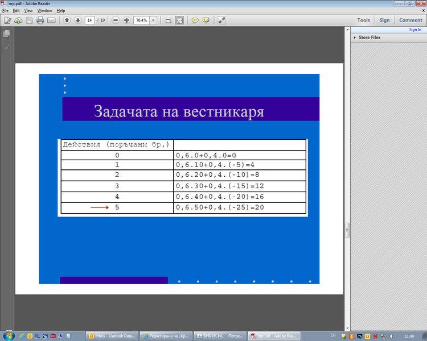Send file by email envelope icon
The width and height of the screenshot is (427, 341).
tap(51, 20)
